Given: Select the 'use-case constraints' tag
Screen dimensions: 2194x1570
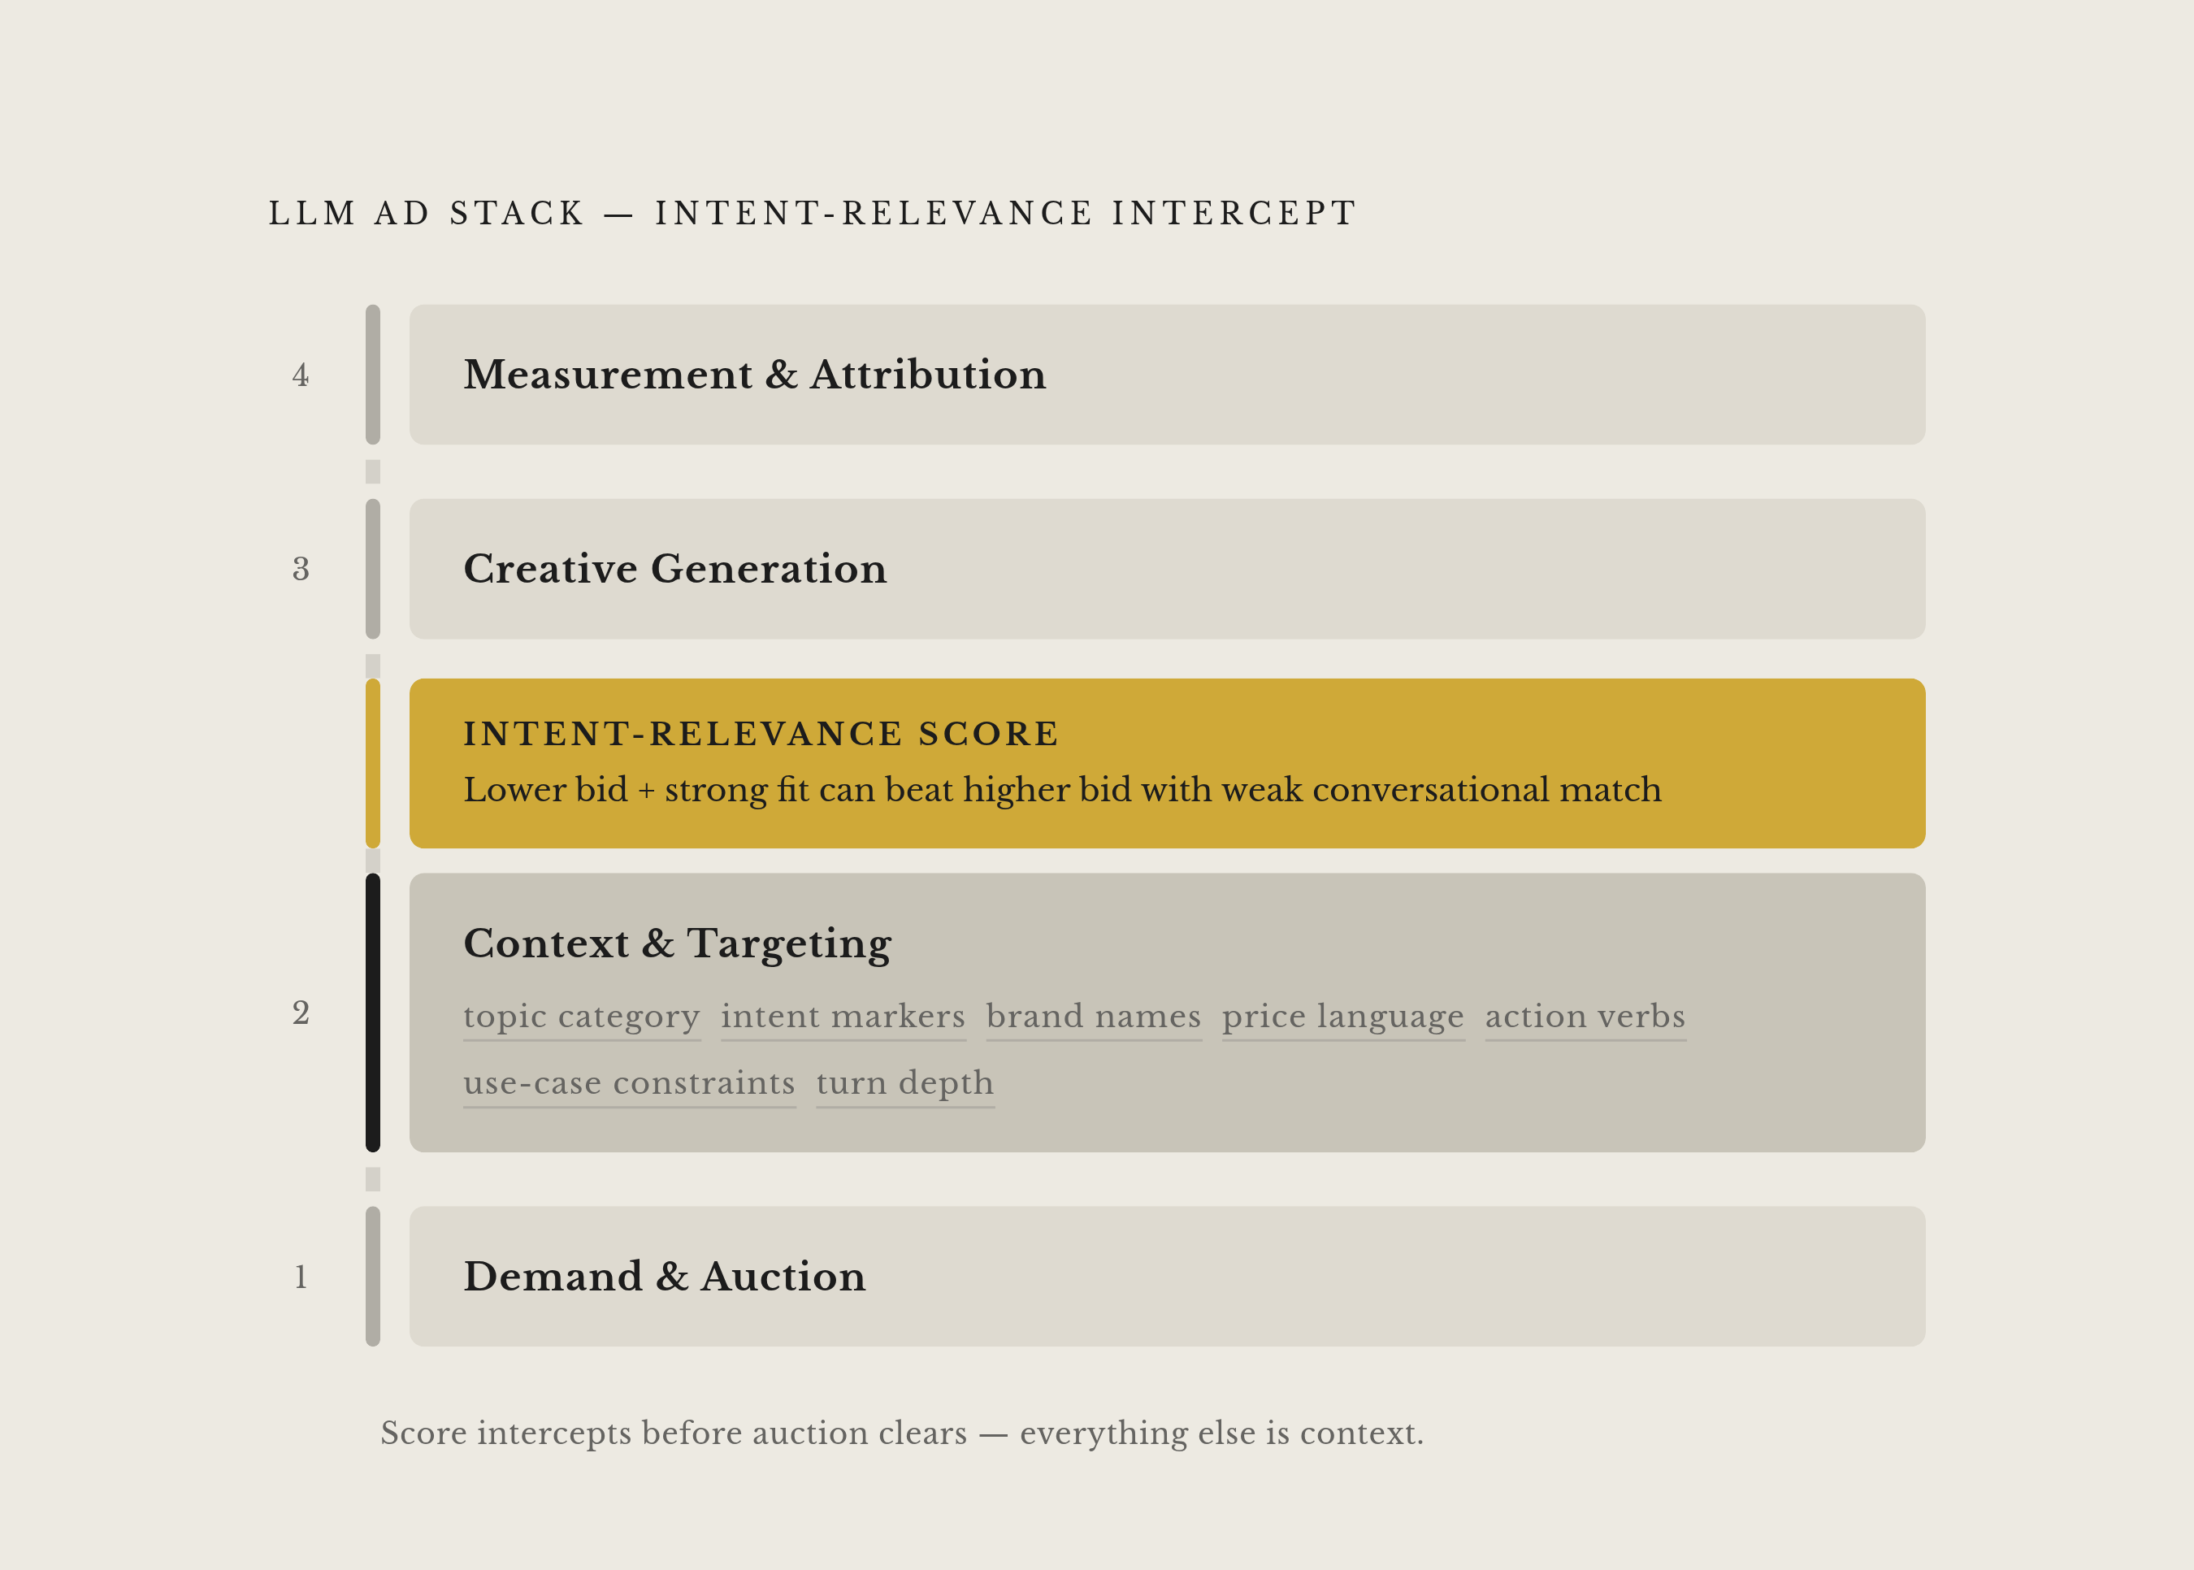Looking at the screenshot, I should (x=629, y=1084).
